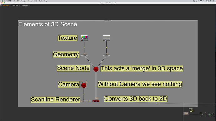216x121 pixels.
Task: Open the Help menu
Action: click(x=46, y=1)
